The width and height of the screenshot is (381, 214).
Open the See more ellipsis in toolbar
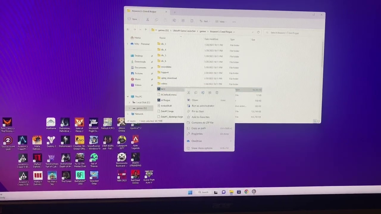(234, 22)
